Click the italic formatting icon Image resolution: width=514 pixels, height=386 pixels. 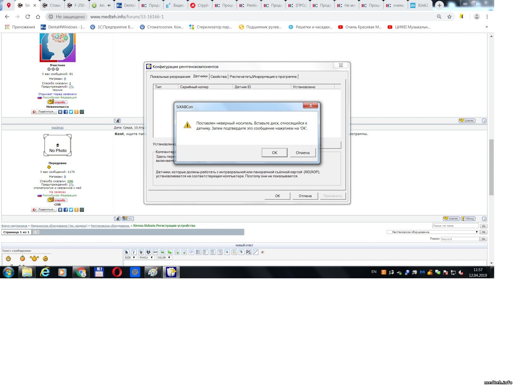click(x=134, y=252)
